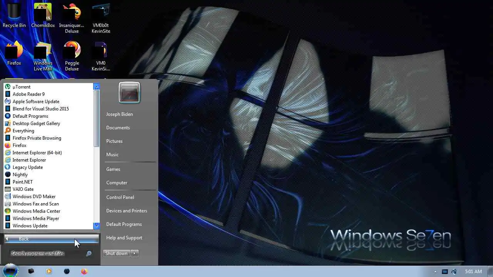Open Control Panel from the Start menu
This screenshot has width=493, height=277.
tap(120, 197)
